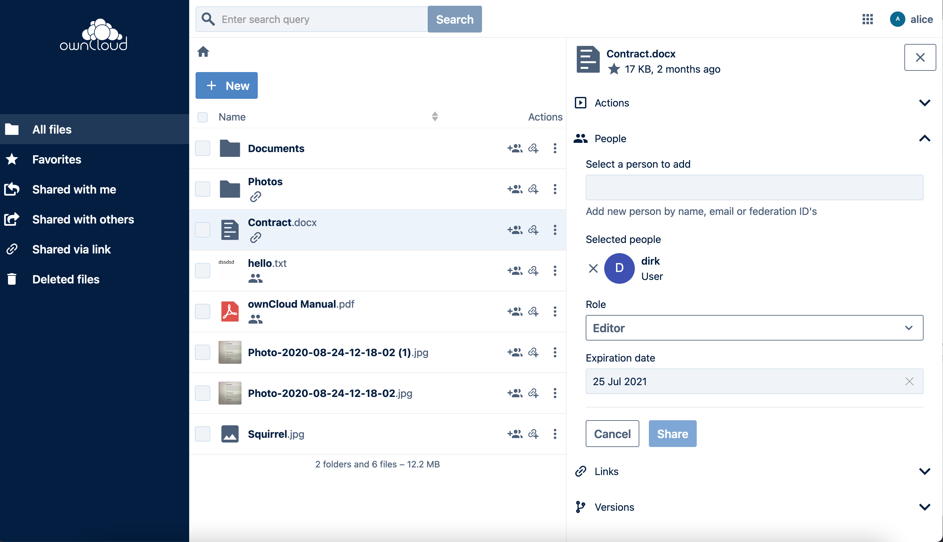Click the Share button to confirm sharing

pyautogui.click(x=673, y=434)
